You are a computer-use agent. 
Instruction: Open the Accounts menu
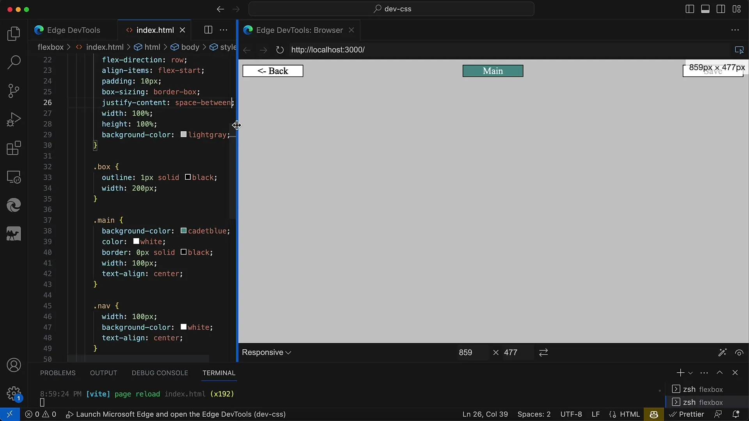click(14, 365)
